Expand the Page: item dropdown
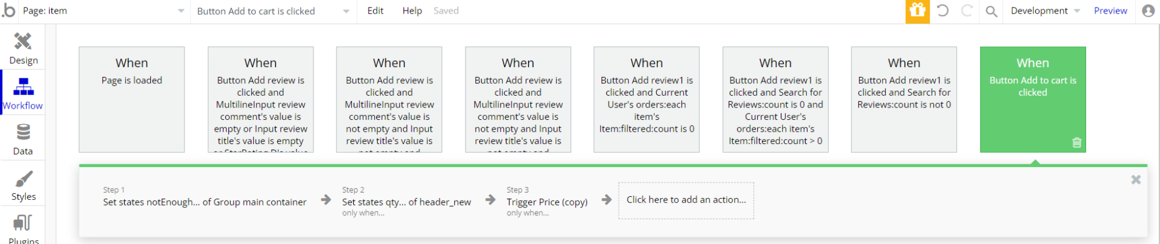Image resolution: width=1160 pixels, height=244 pixels. coord(103,11)
